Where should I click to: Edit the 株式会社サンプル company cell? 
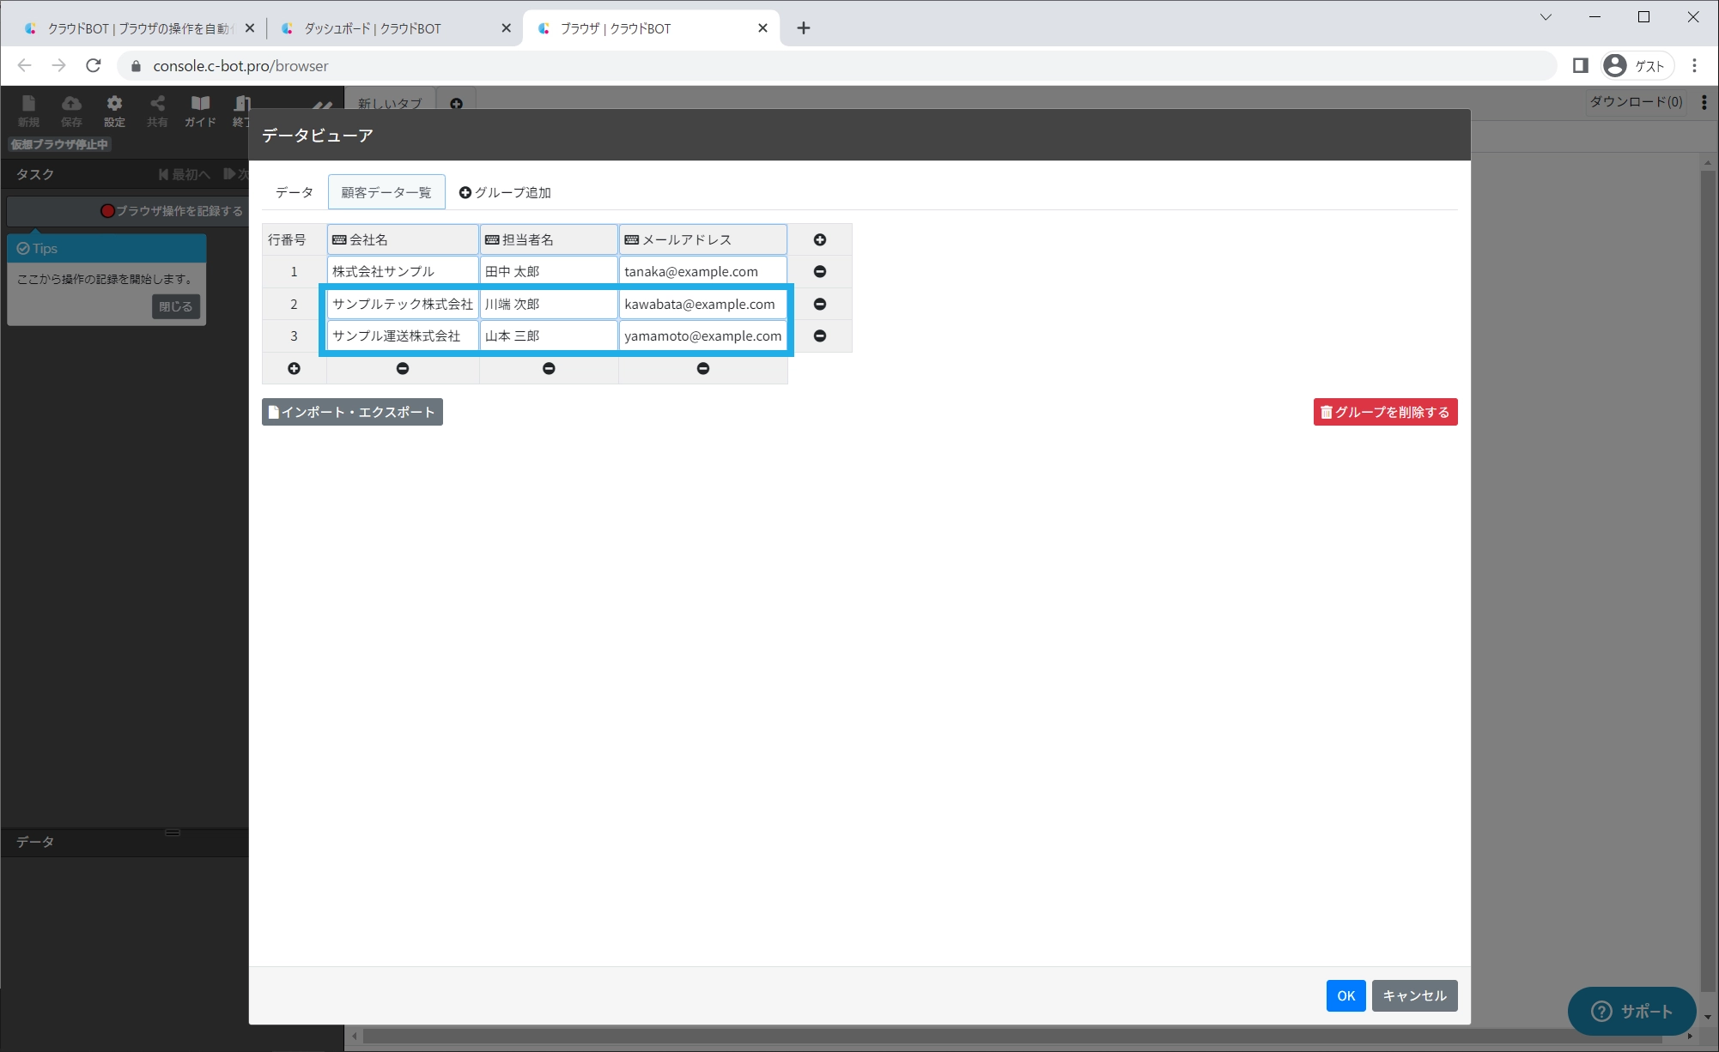coord(402,272)
